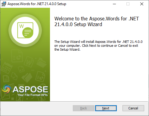Click the 'The Setup Wizard will install' paragraph
The width and height of the screenshot is (149, 116).
tap(98, 46)
